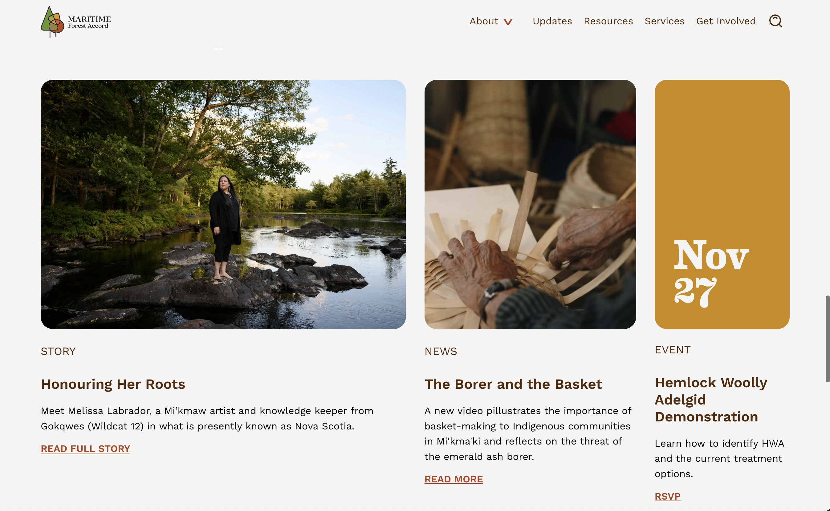Click the page vertical scrollbar thumb

[827, 339]
